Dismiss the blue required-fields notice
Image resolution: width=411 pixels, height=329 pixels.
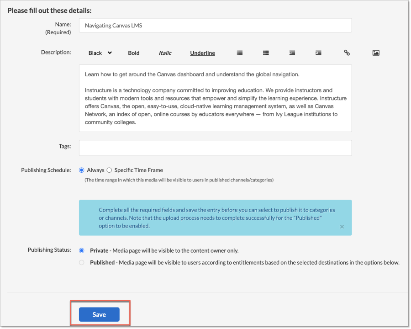(x=342, y=227)
